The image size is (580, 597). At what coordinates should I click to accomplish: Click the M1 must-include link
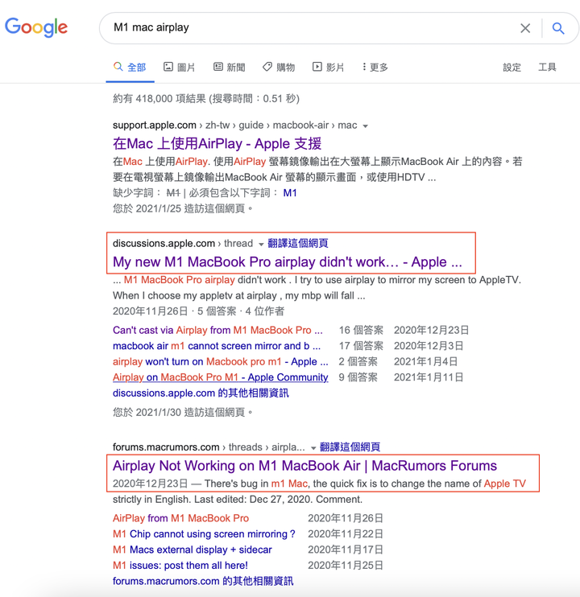point(290,193)
